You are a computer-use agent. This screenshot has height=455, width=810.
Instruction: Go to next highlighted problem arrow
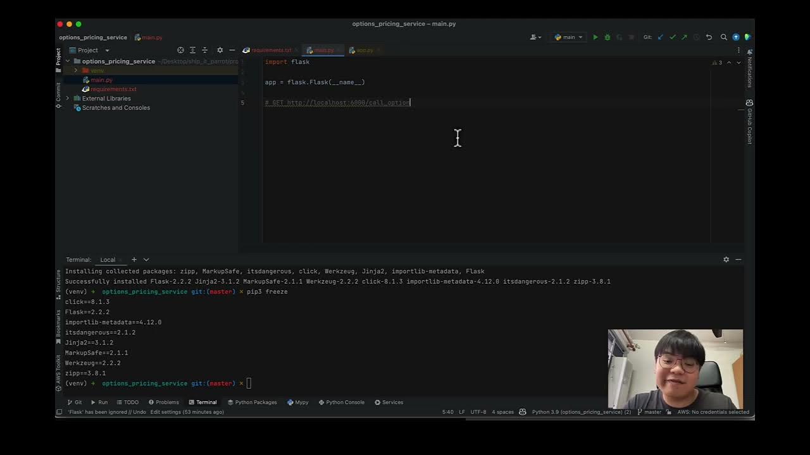coord(738,63)
